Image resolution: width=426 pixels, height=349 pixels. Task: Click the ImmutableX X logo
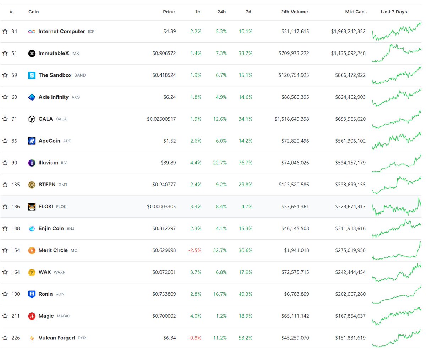click(x=32, y=54)
